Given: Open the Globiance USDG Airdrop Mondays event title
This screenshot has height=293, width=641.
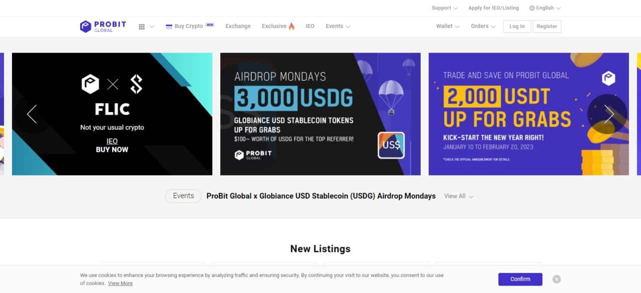Looking at the screenshot, I should (321, 196).
